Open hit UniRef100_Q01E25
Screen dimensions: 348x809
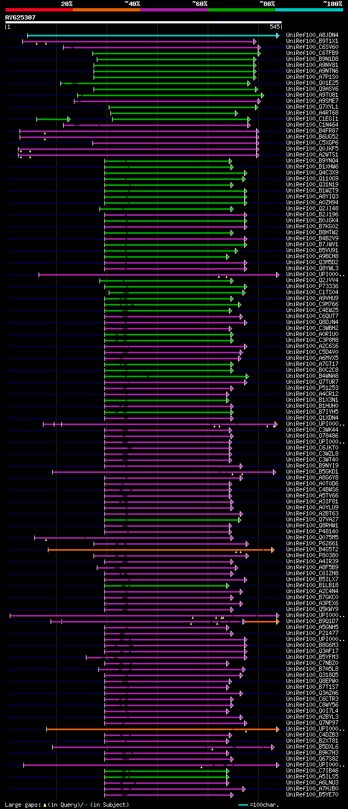[312, 83]
